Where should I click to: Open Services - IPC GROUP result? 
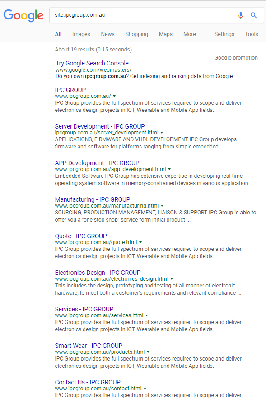84,309
